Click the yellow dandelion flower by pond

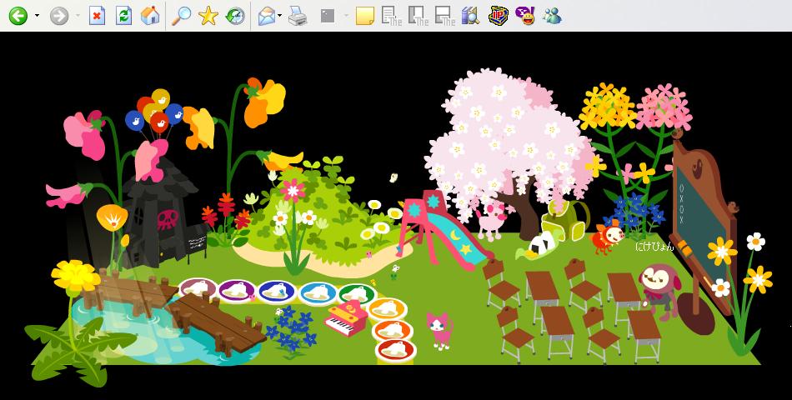click(x=76, y=277)
